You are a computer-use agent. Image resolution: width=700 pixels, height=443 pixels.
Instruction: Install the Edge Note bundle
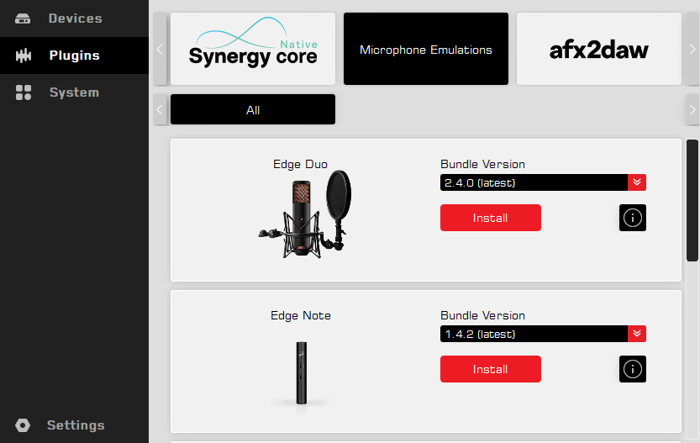491,369
